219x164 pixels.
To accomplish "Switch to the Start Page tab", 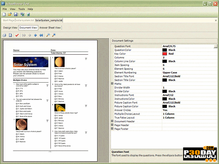I will 9,20.
